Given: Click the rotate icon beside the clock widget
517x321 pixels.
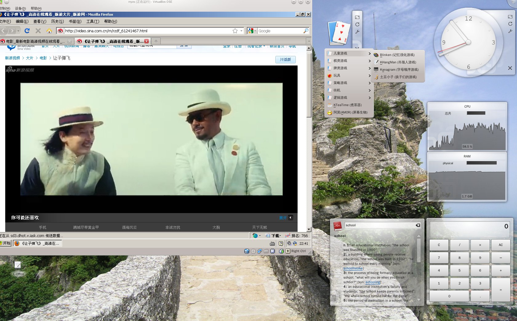Looking at the screenshot, I should coord(510,24).
